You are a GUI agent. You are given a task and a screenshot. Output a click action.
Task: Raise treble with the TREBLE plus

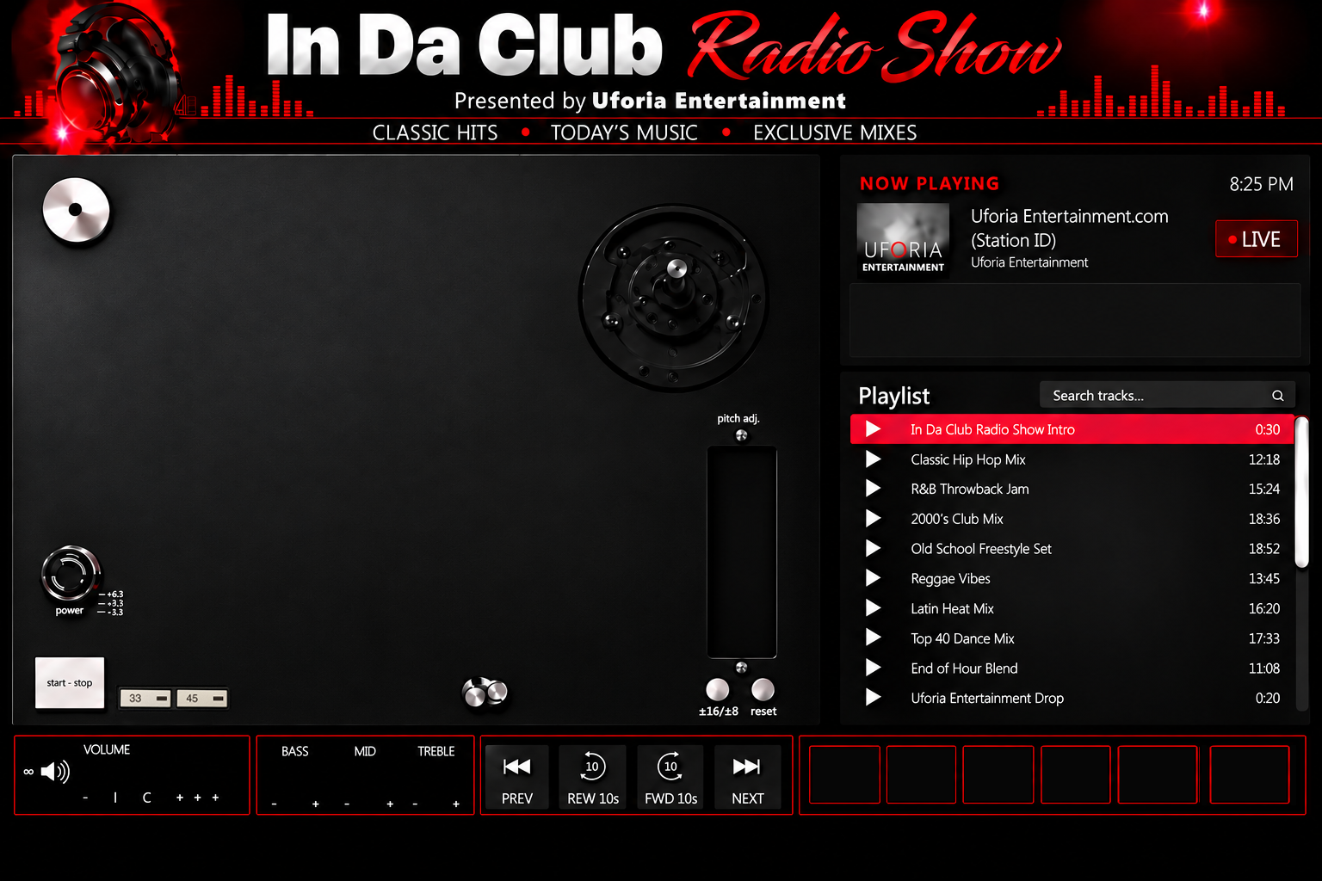456,804
